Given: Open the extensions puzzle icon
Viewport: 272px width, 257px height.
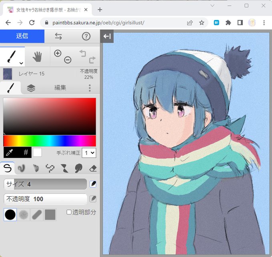Looking at the screenshot, I should [x=228, y=23].
